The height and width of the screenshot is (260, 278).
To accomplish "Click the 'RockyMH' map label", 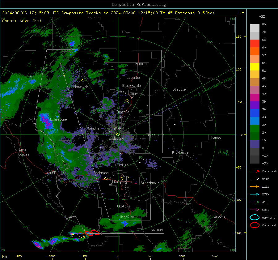I will [82, 87].
